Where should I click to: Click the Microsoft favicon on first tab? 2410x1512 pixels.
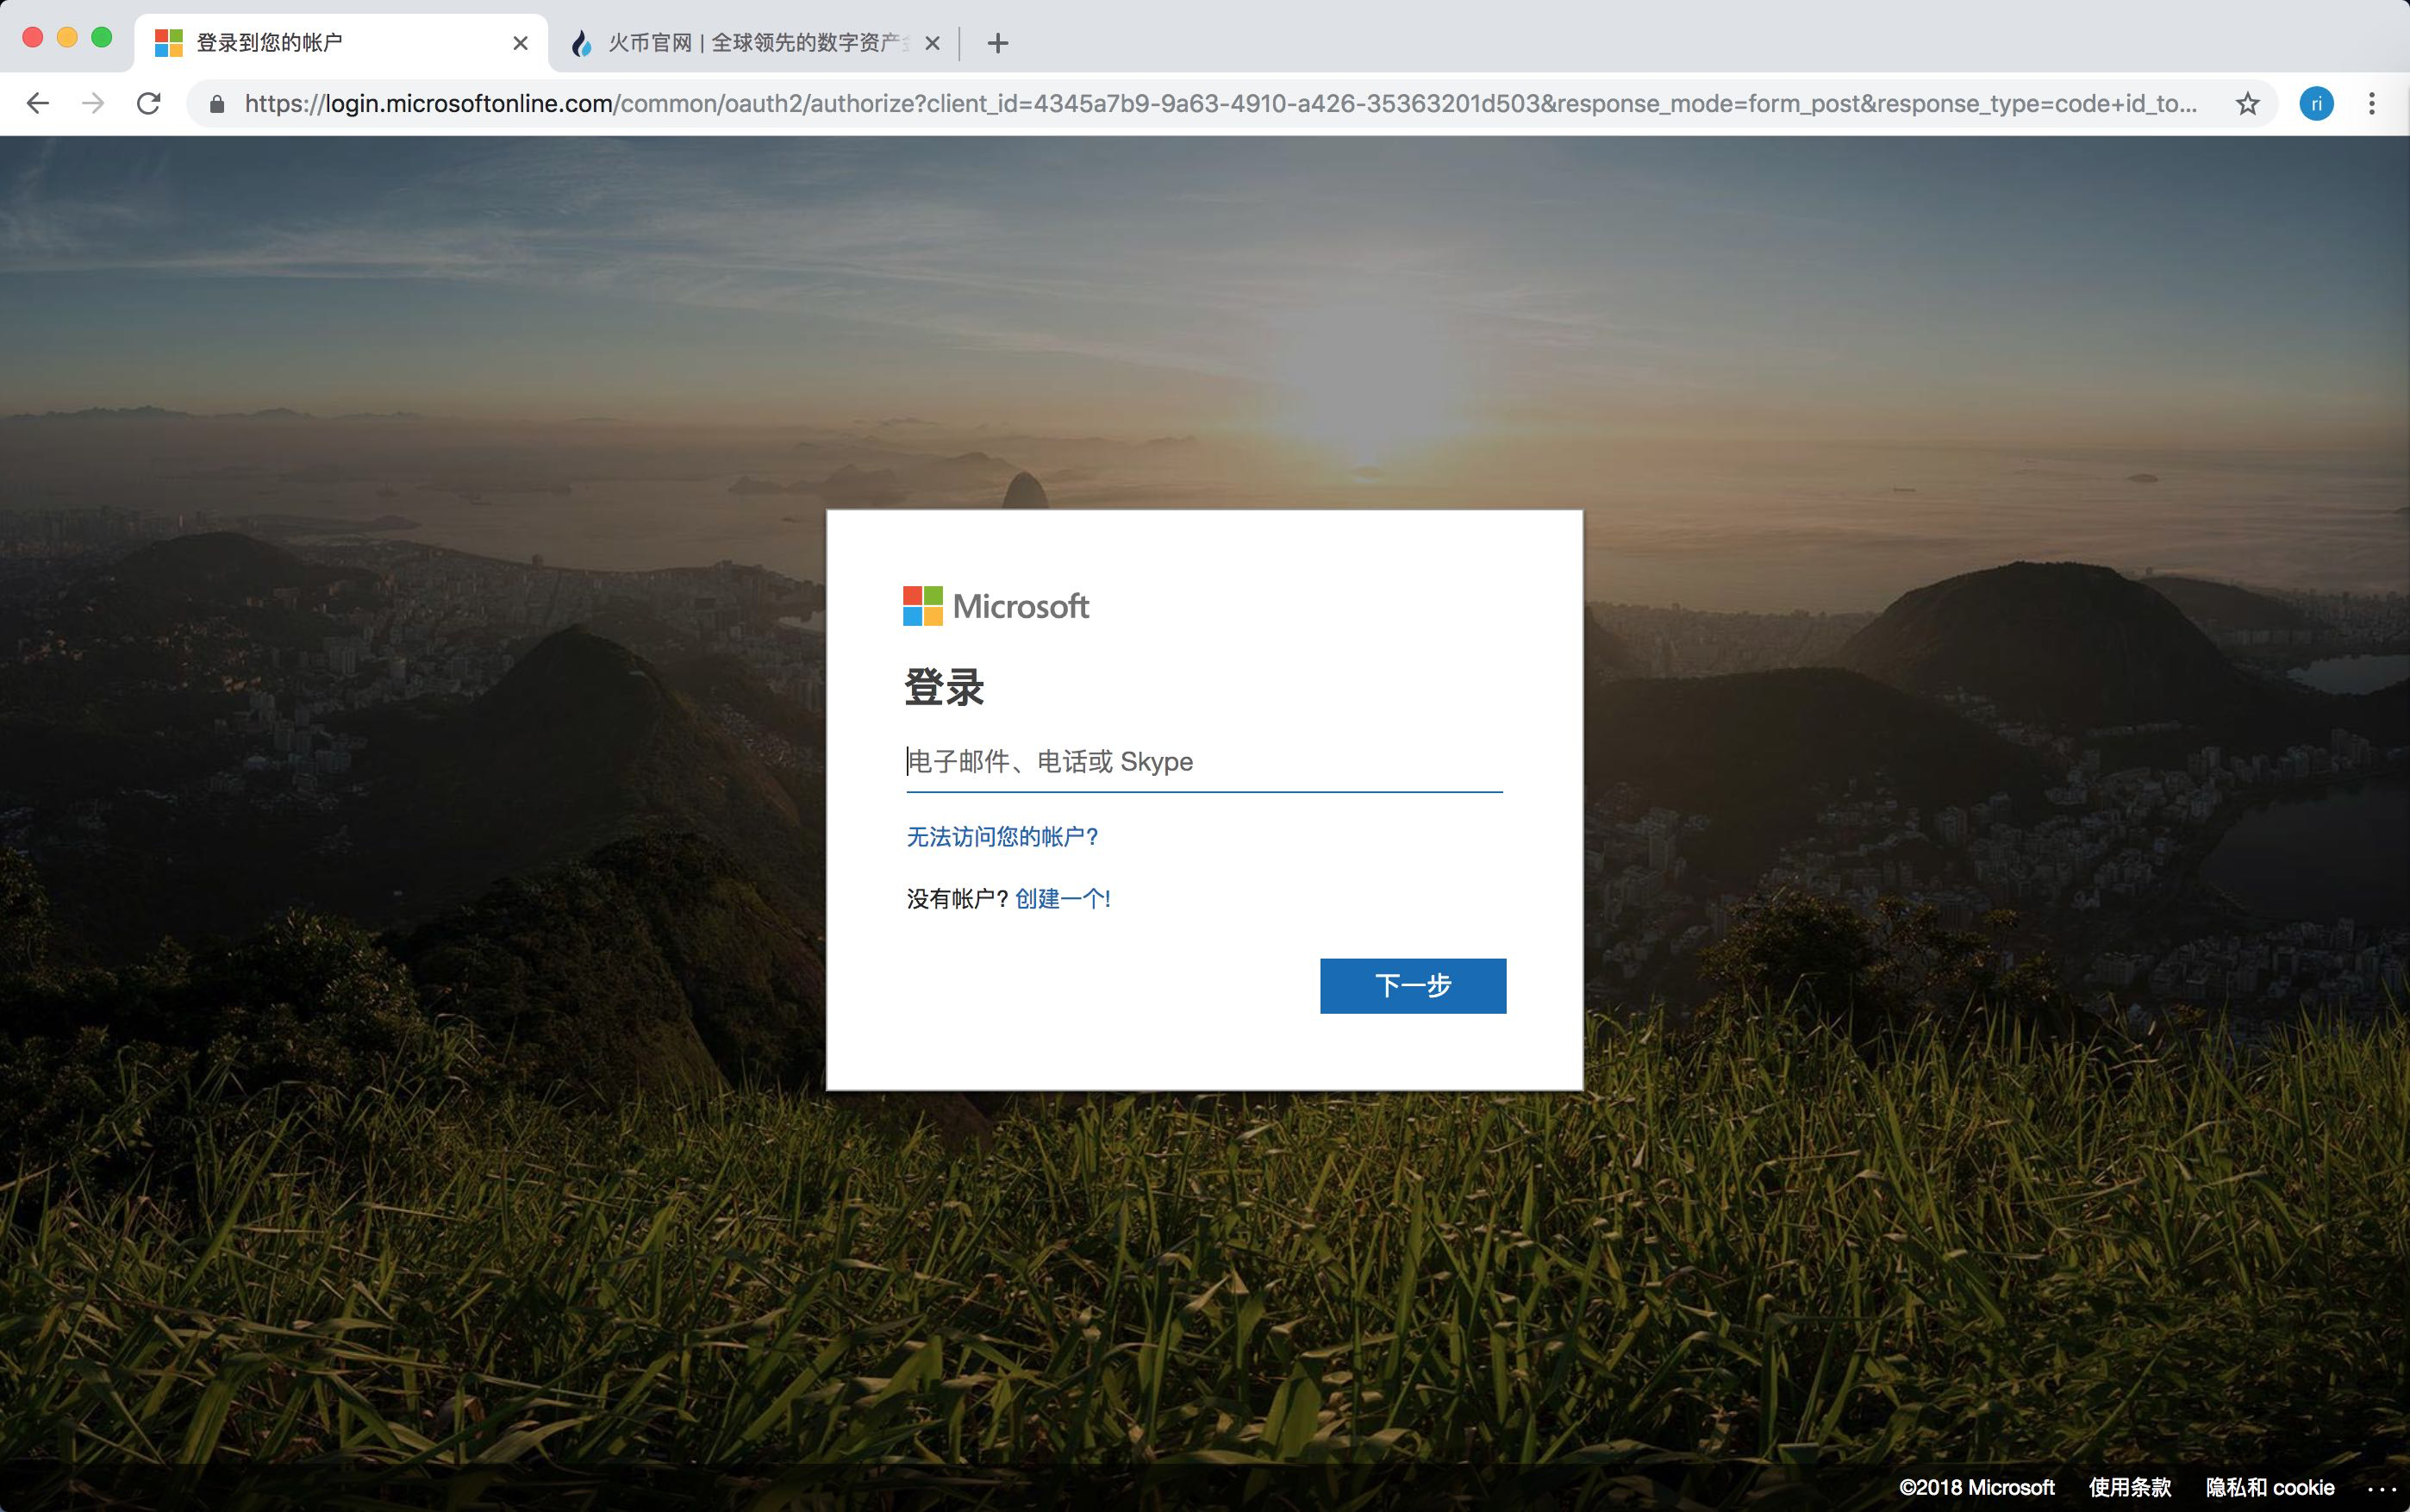point(169,43)
